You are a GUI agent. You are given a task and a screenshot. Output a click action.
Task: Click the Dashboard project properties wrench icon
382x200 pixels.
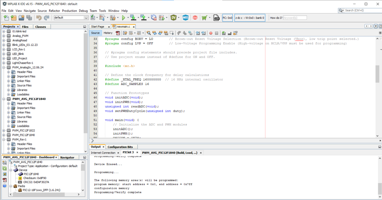point(4,162)
